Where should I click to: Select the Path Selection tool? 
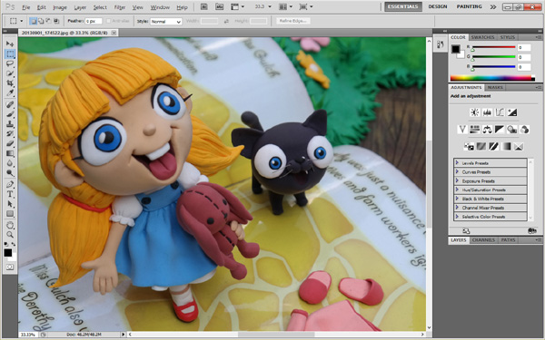[10, 203]
